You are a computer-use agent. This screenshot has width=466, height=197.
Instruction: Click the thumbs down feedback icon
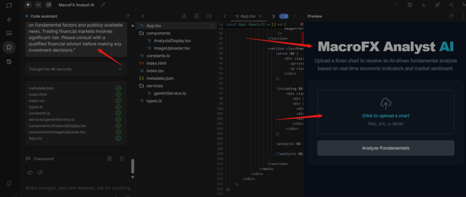tap(40, 172)
